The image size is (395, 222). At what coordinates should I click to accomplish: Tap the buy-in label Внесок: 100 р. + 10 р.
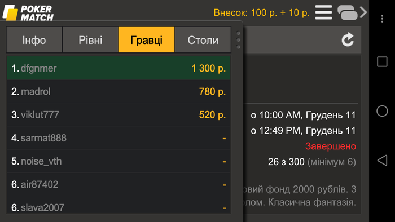(261, 12)
